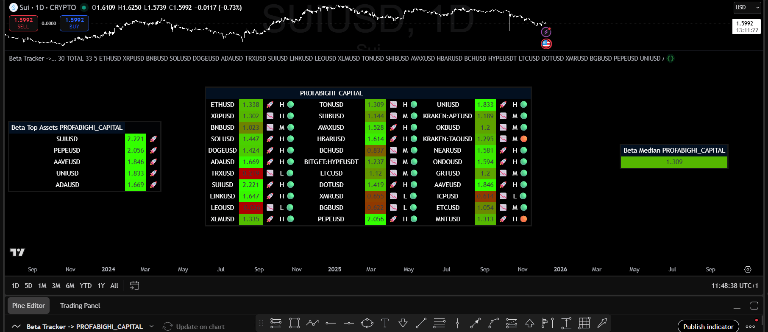Select the Fib retracement tool in drawing toolbar
Screen dimensions: 768x332
coord(276,323)
